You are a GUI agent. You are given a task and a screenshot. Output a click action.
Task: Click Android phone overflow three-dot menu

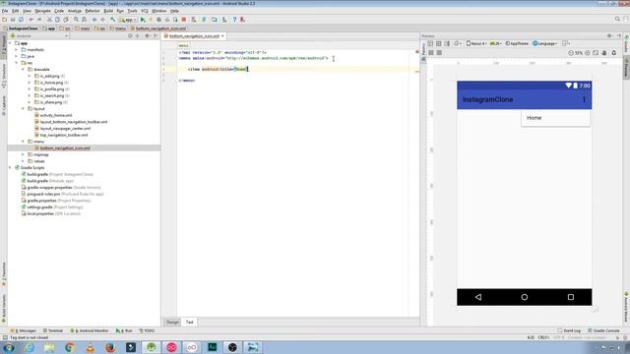(x=584, y=99)
